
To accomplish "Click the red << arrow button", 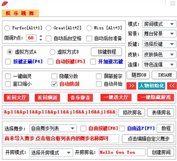I will click(x=172, y=86).
